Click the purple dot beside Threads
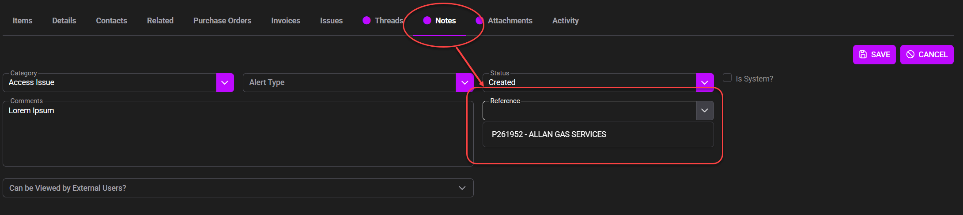The width and height of the screenshot is (963, 215). pyautogui.click(x=366, y=20)
